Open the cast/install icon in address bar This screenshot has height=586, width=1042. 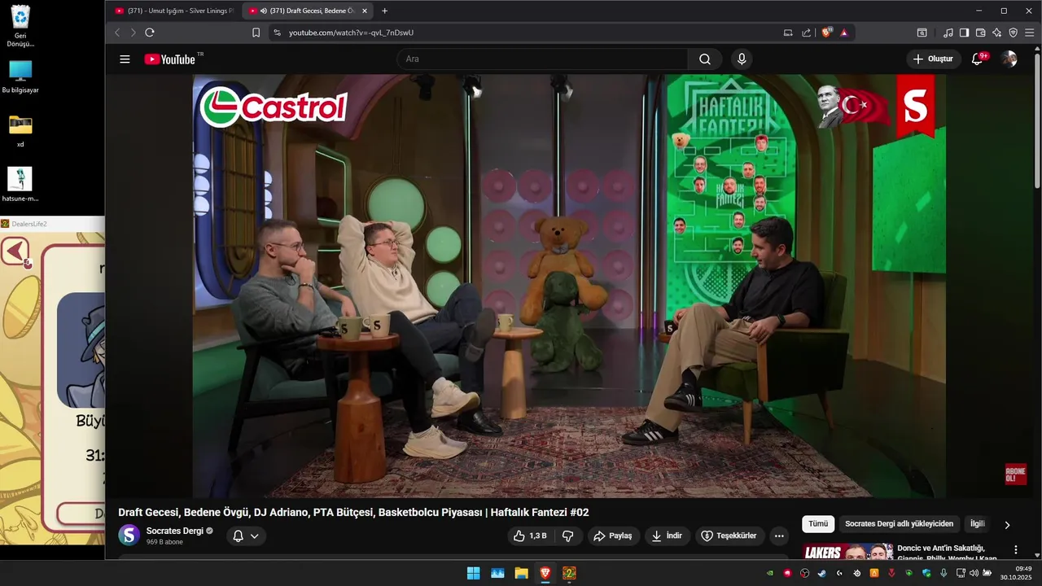tap(788, 33)
